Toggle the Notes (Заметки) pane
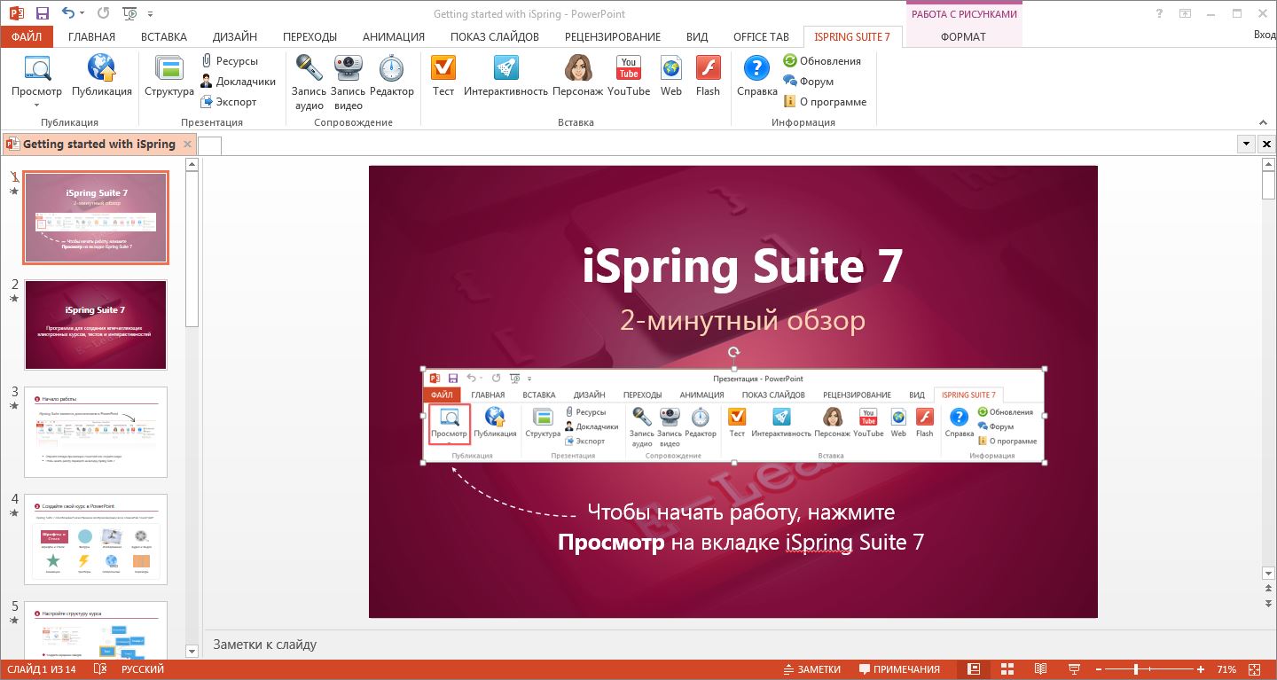This screenshot has height=680, width=1277. (812, 669)
